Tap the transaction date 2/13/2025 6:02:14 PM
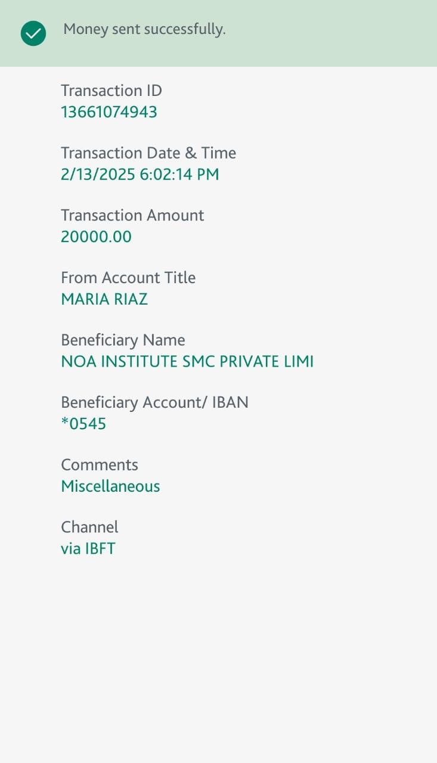The width and height of the screenshot is (437, 763). coord(140,175)
